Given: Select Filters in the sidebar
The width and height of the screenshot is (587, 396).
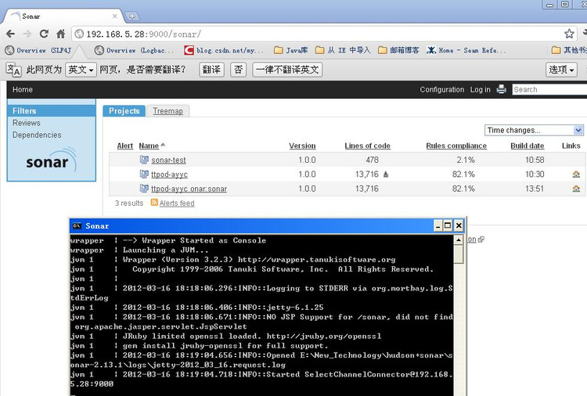Looking at the screenshot, I should coord(52,111).
